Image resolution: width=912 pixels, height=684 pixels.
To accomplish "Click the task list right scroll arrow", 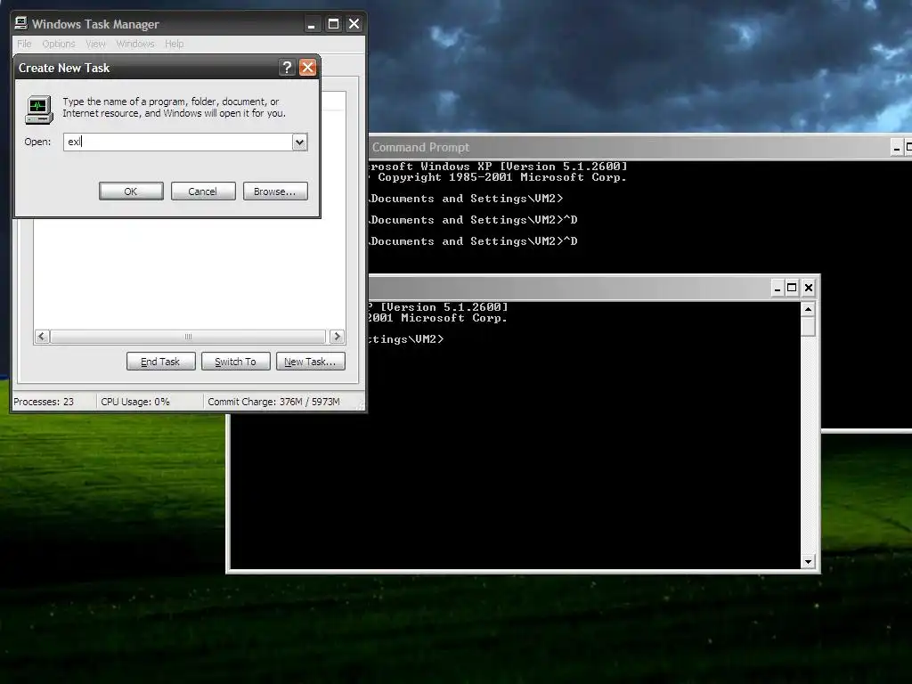I will 337,336.
